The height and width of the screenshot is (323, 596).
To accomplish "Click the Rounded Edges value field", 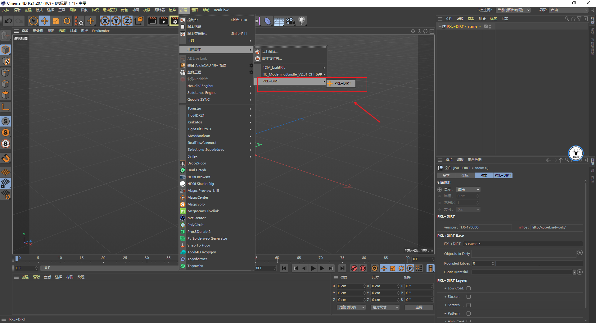I will (x=483, y=263).
